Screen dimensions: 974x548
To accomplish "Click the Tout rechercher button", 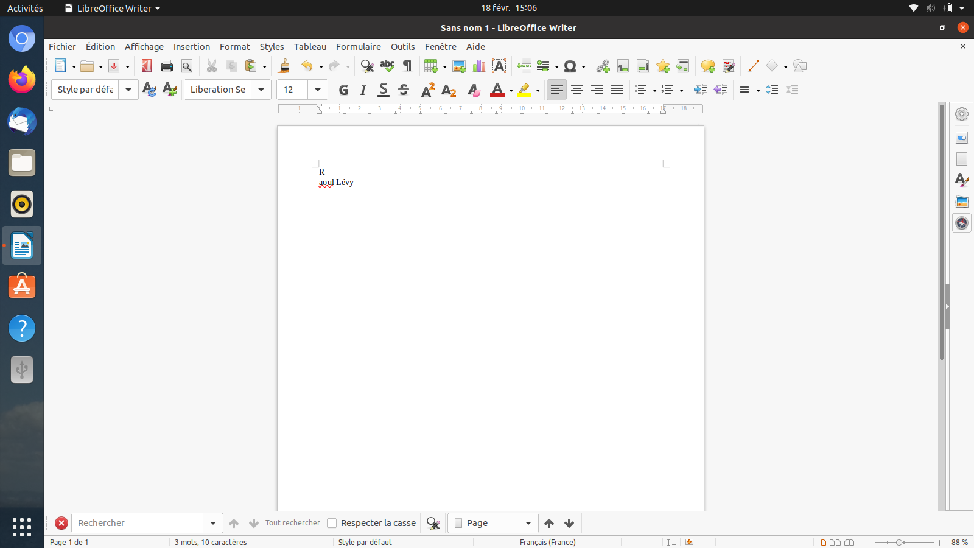I will point(292,523).
